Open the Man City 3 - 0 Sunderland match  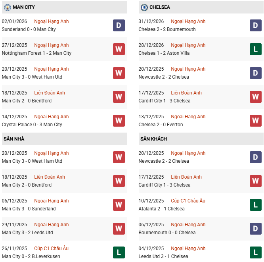[29, 209]
